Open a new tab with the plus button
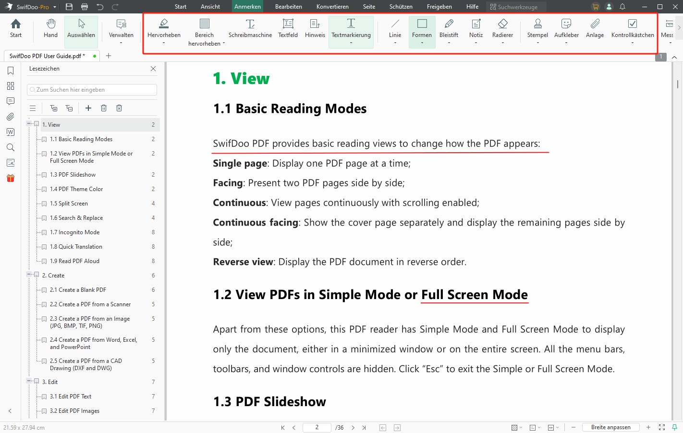683x433 pixels. click(109, 56)
